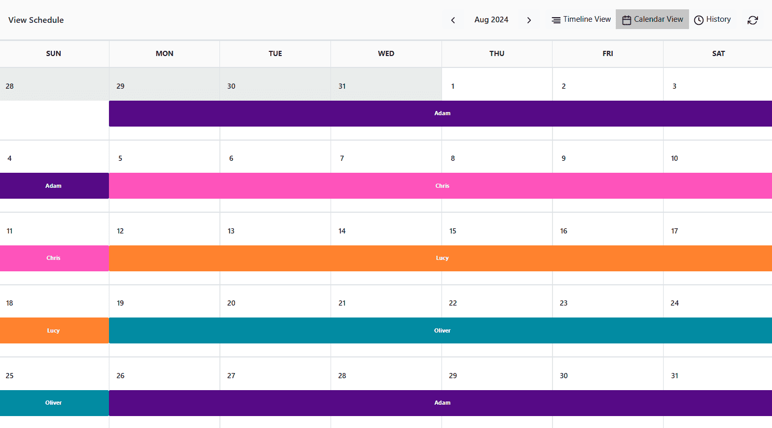772x428 pixels.
Task: Click the refresh schedule icon
Action: [752, 20]
